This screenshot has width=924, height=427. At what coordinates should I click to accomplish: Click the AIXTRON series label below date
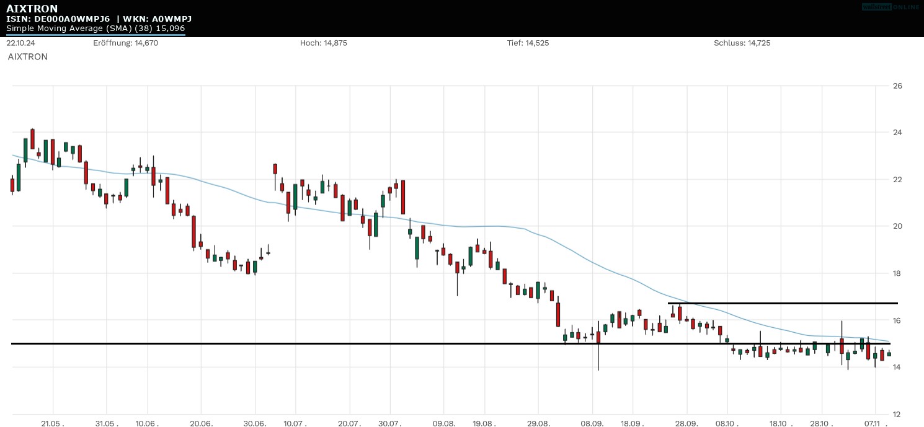28,56
